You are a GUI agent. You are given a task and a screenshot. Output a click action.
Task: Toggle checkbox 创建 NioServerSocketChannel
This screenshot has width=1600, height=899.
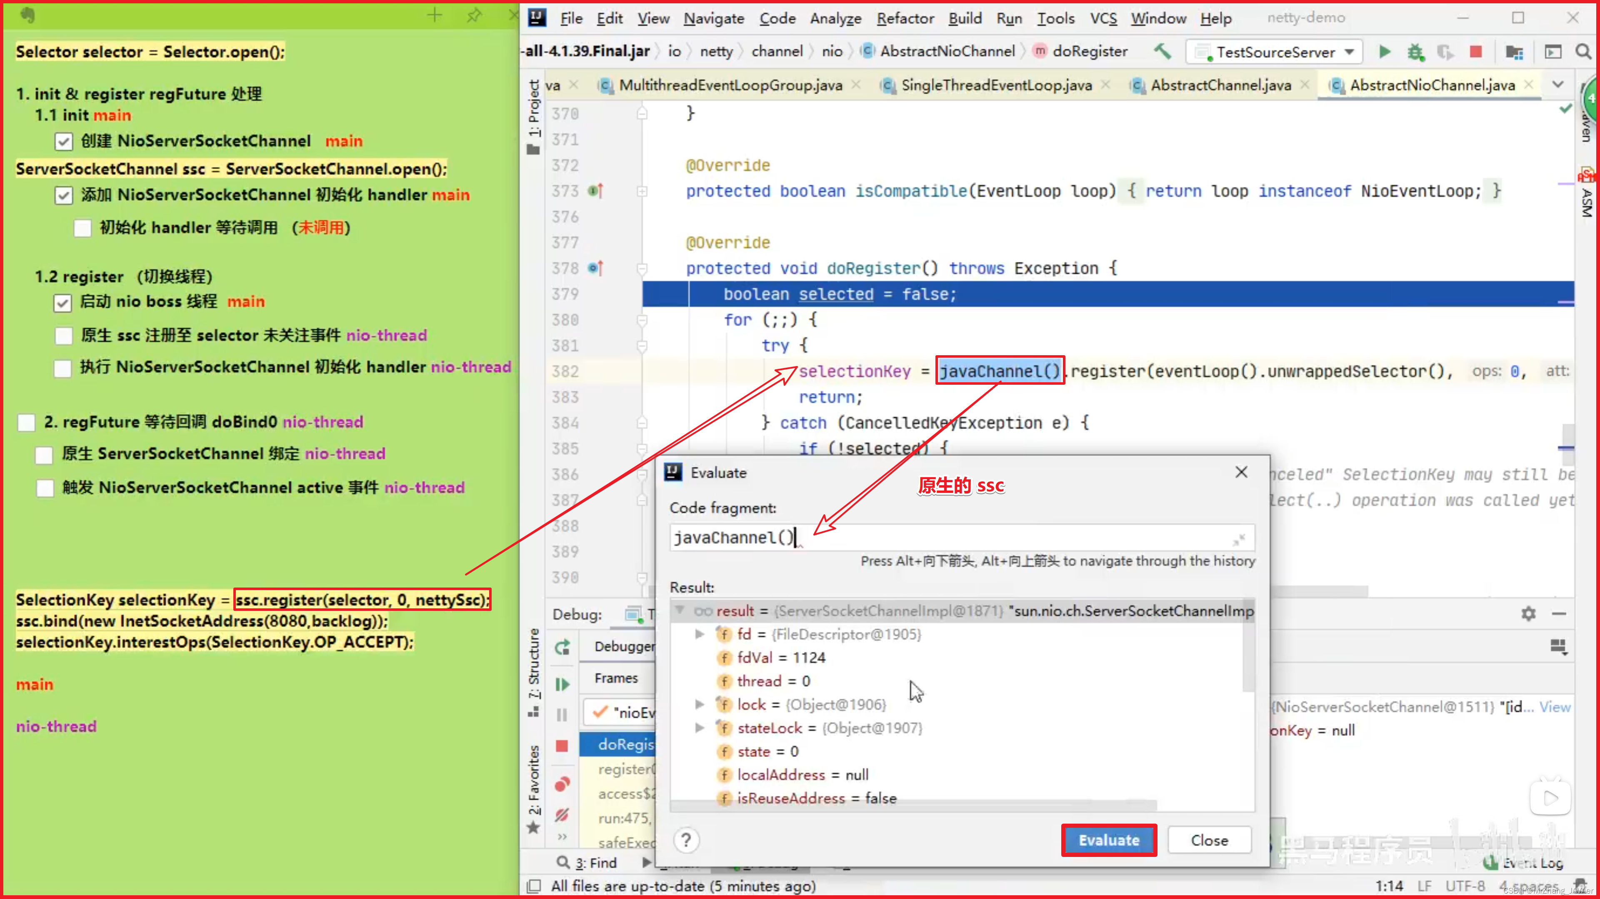click(63, 142)
